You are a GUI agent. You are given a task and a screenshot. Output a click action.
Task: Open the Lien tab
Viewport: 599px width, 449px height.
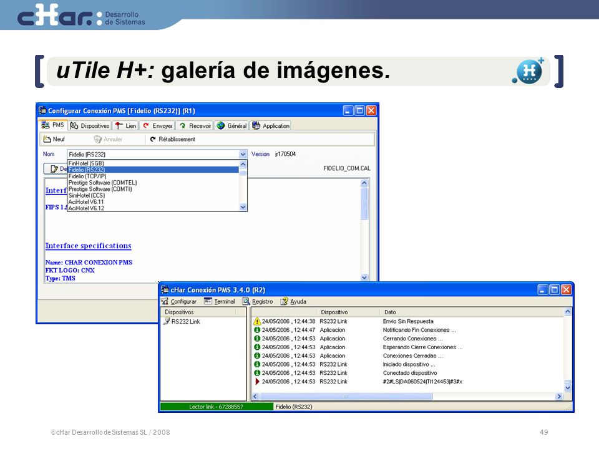125,125
